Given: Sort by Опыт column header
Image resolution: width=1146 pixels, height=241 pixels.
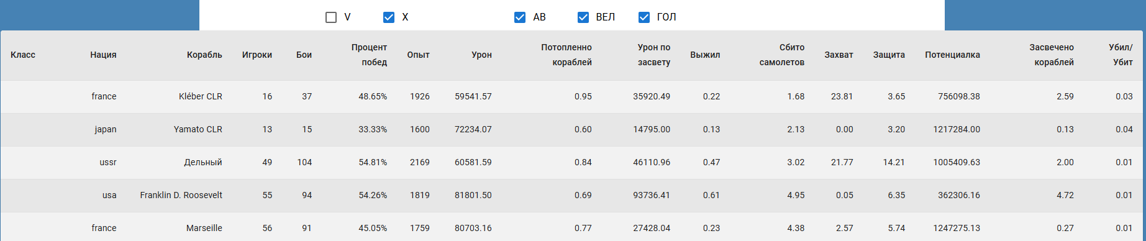Looking at the screenshot, I should coord(418,55).
